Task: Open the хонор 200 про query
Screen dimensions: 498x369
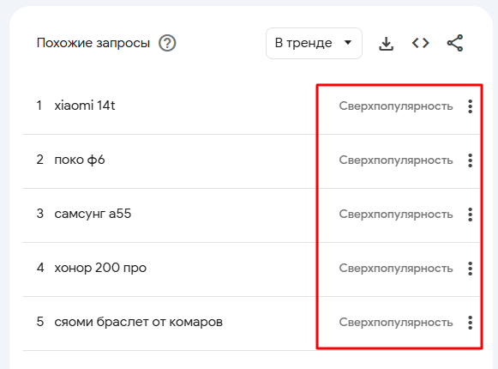Action: tap(100, 268)
